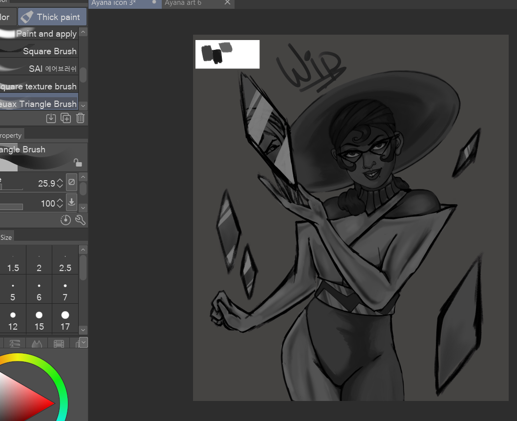Image resolution: width=517 pixels, height=421 pixels.
Task: Click the duplicate sub tool icon
Action: (x=65, y=118)
